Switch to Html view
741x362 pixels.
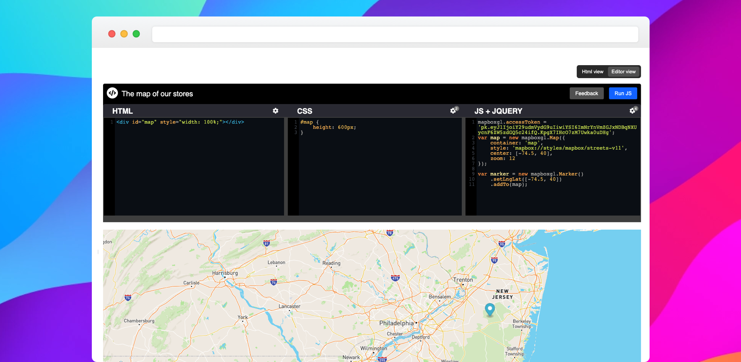pyautogui.click(x=592, y=72)
